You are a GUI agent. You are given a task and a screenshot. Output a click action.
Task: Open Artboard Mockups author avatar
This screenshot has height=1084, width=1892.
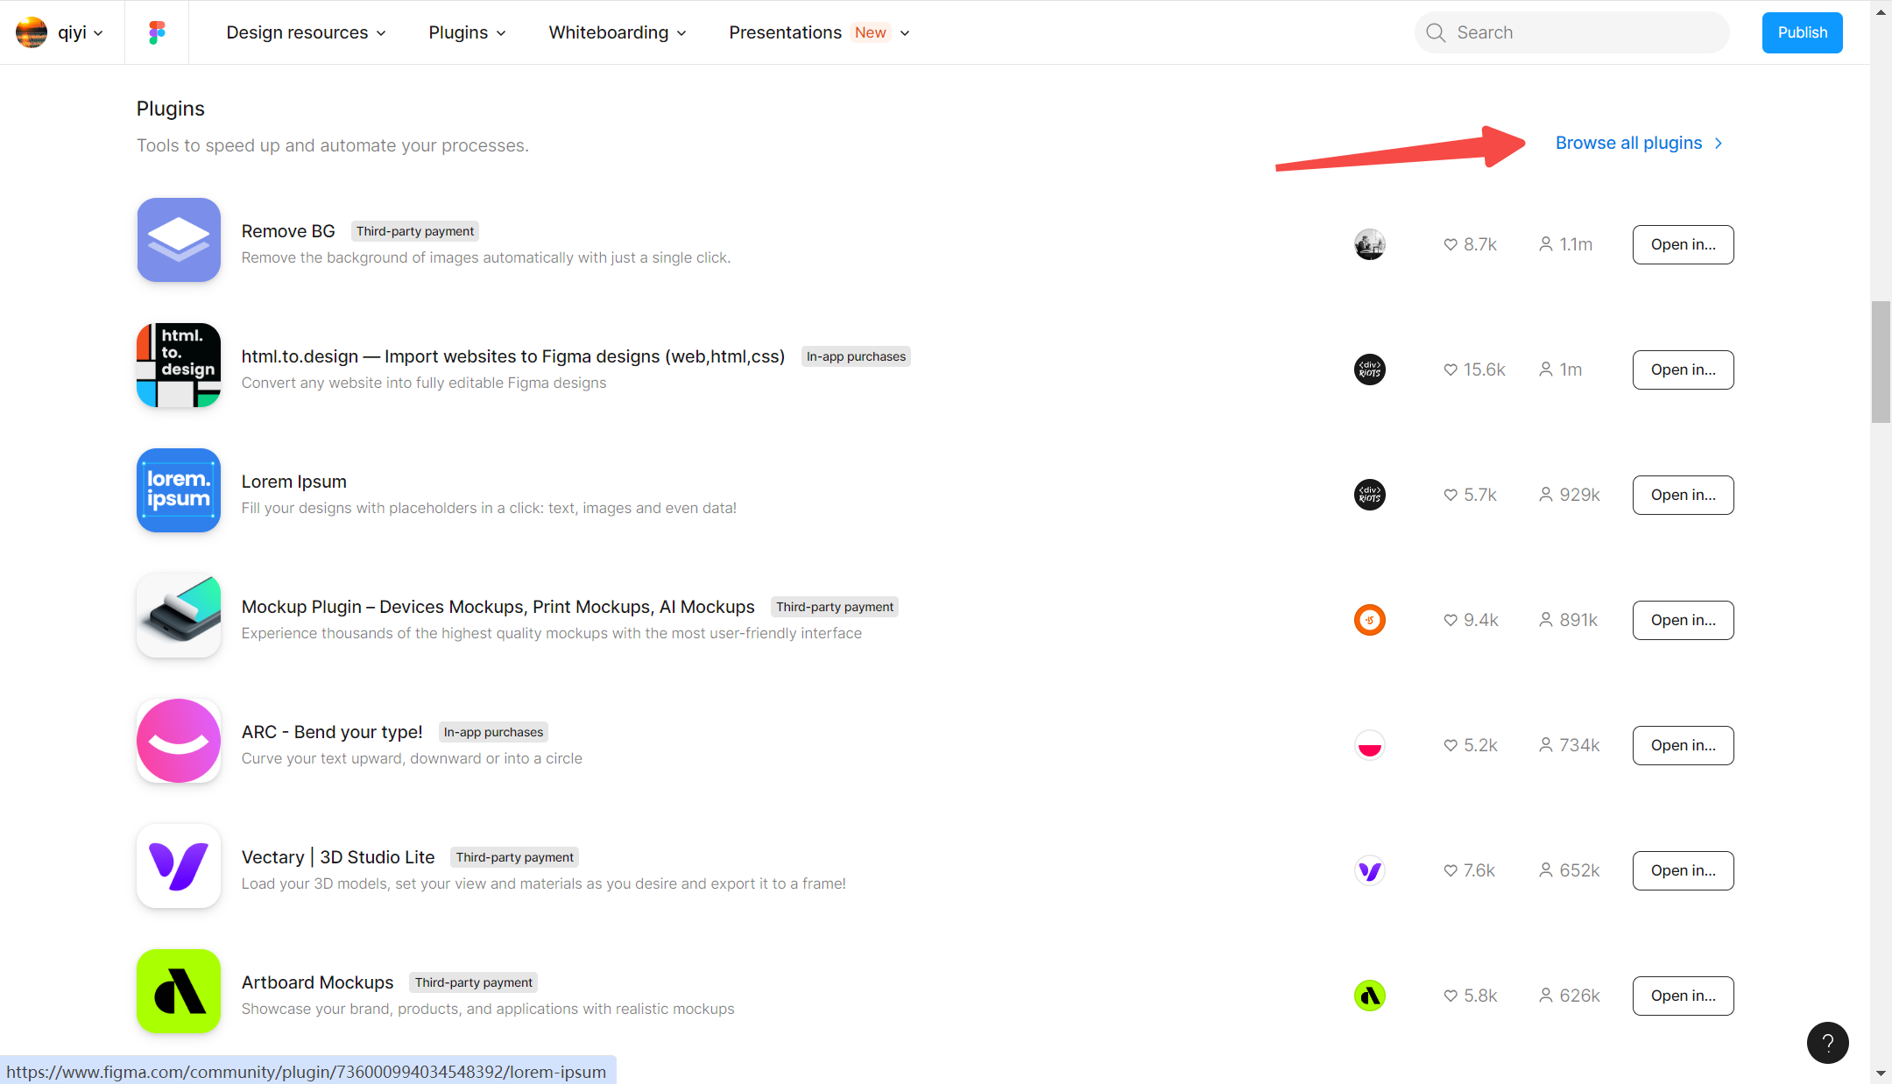pyautogui.click(x=1370, y=996)
